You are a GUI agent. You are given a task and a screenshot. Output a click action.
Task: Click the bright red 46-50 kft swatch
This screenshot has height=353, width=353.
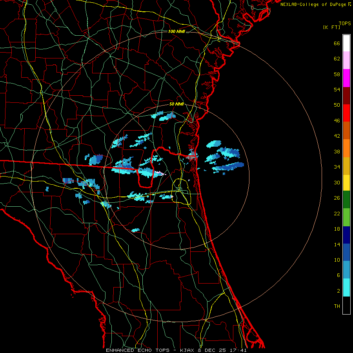click(x=346, y=113)
